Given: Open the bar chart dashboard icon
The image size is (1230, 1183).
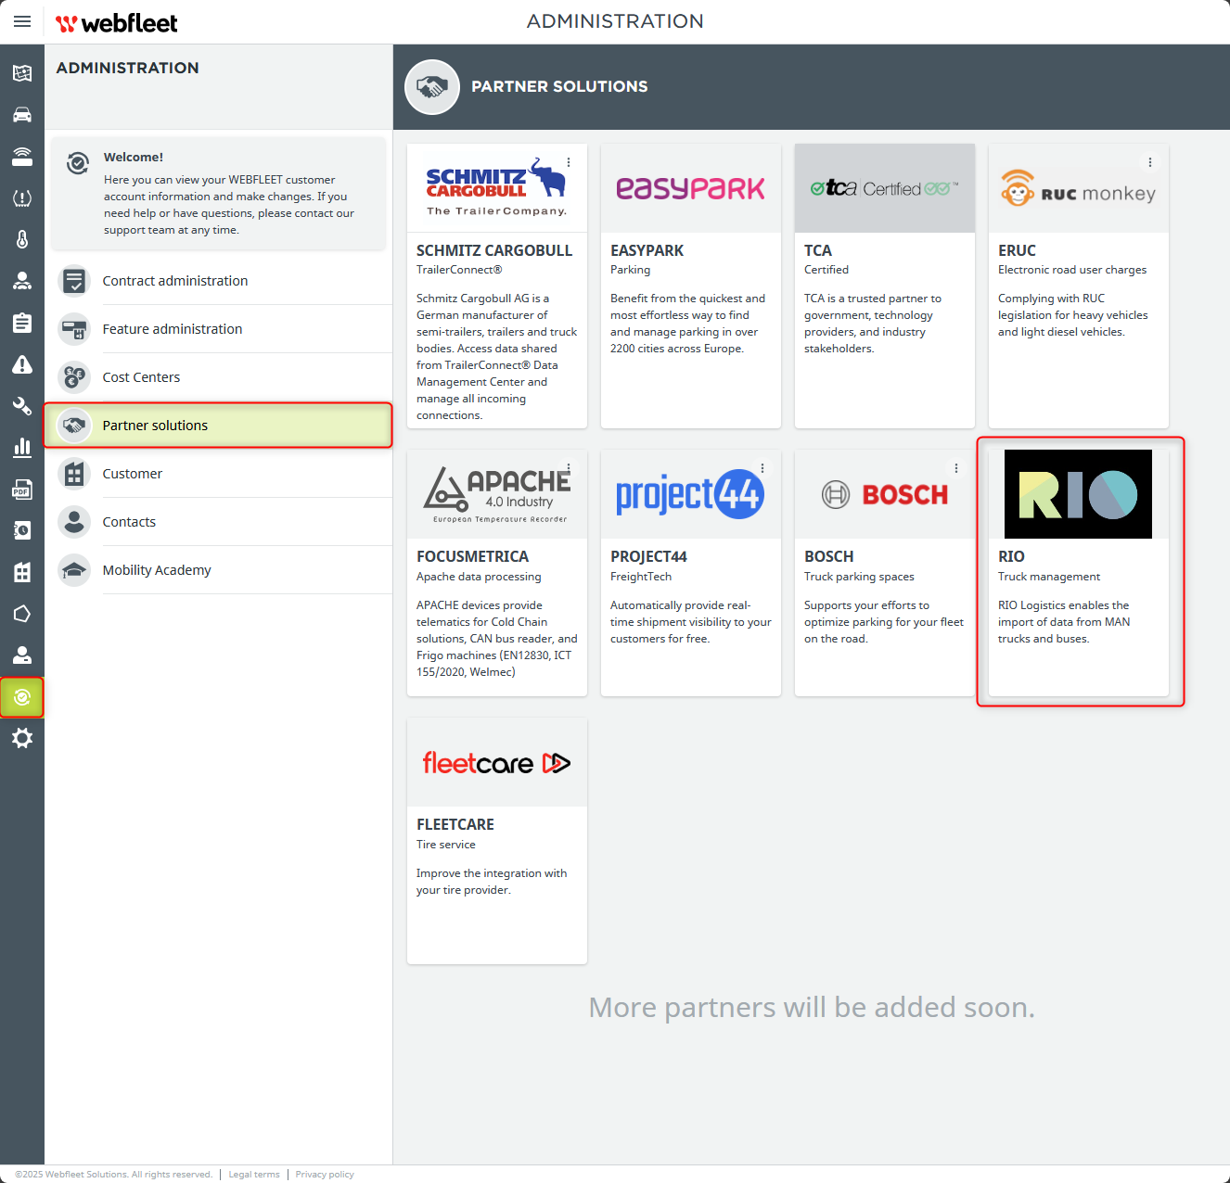Looking at the screenshot, I should pos(22,448).
